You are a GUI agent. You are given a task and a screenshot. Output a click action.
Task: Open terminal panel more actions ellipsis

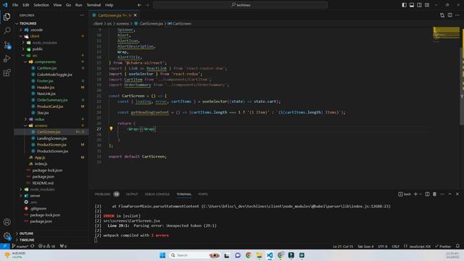[442, 194]
